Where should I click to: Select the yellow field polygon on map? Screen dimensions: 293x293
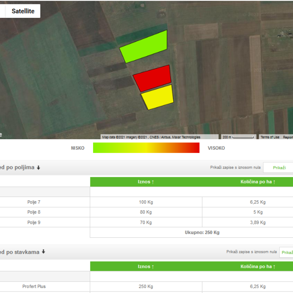point(158,98)
